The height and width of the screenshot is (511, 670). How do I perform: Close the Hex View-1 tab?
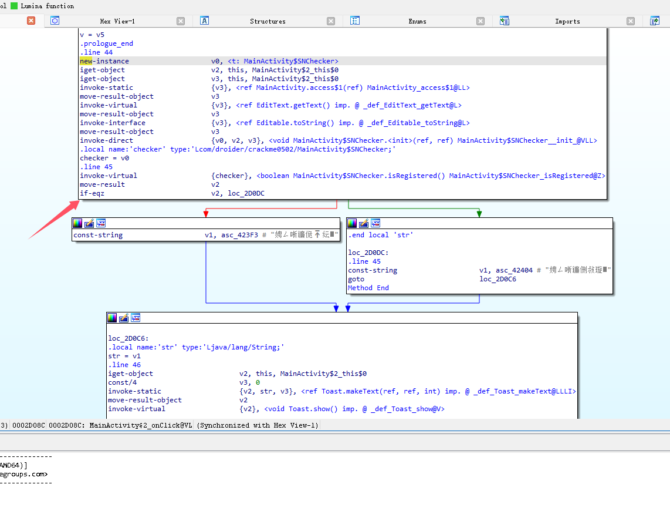pyautogui.click(x=181, y=21)
